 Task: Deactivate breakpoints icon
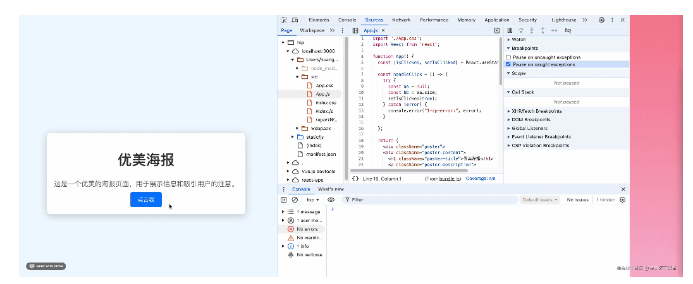[x=568, y=30]
